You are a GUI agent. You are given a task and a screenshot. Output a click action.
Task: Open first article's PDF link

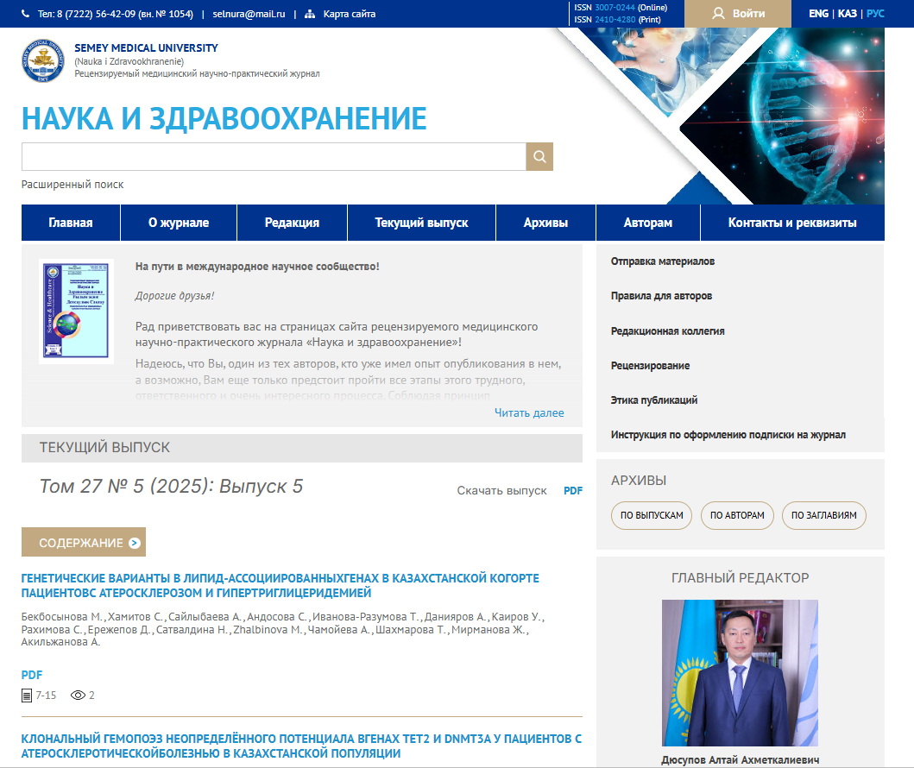coord(31,675)
